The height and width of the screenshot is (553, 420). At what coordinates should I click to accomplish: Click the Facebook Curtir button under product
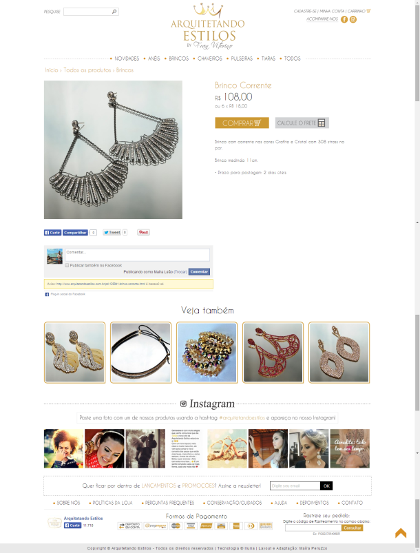pos(52,233)
